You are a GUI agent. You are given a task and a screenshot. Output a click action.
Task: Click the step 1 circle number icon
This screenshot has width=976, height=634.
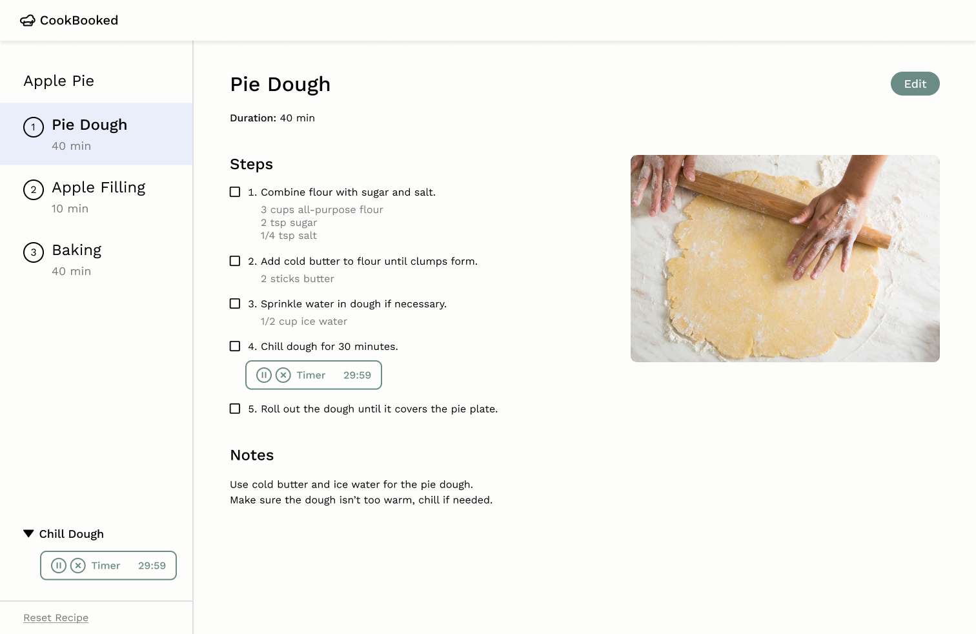click(x=34, y=127)
